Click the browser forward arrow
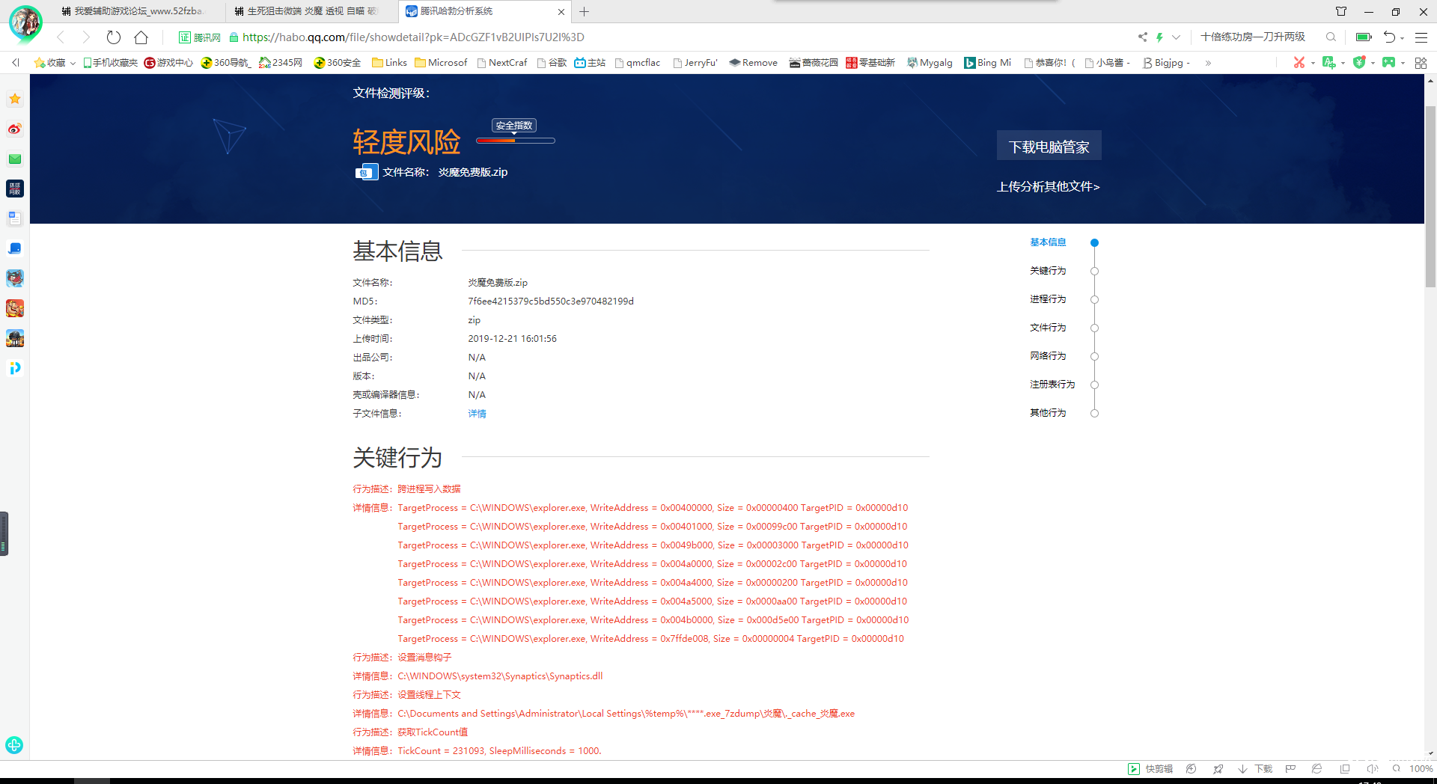 (86, 37)
